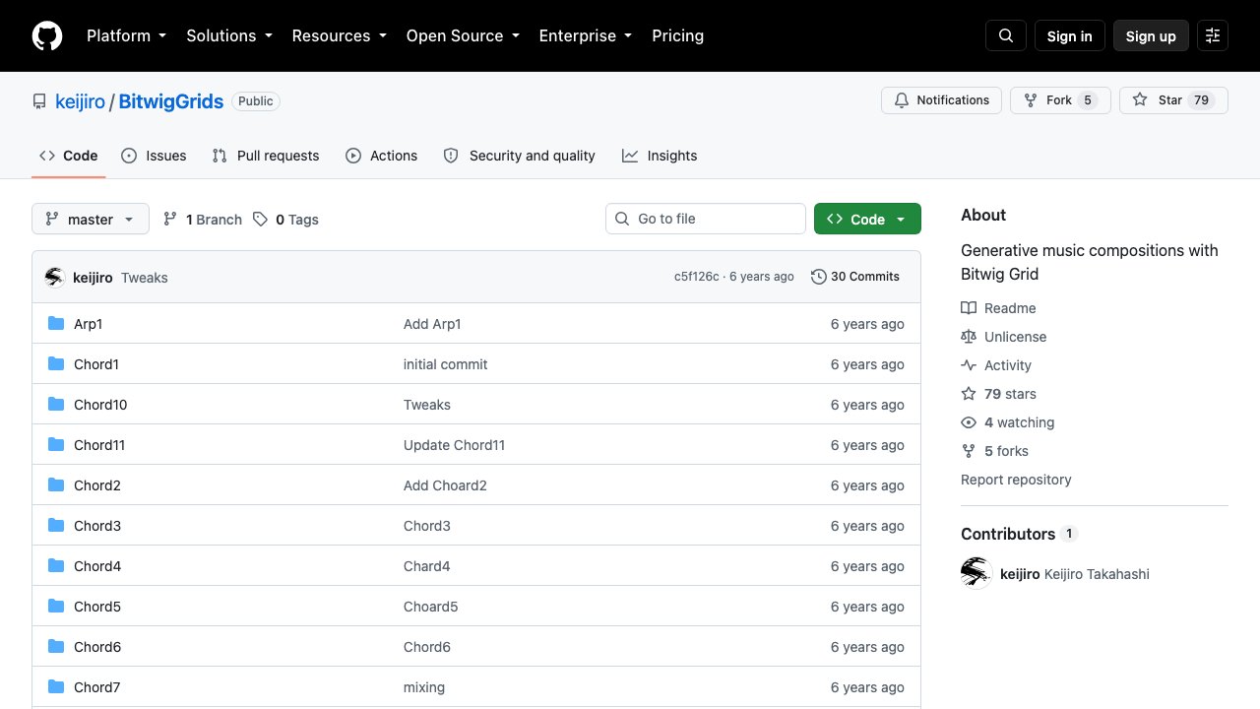The width and height of the screenshot is (1260, 709).
Task: Click the Chord11 folder icon
Action: (56, 445)
